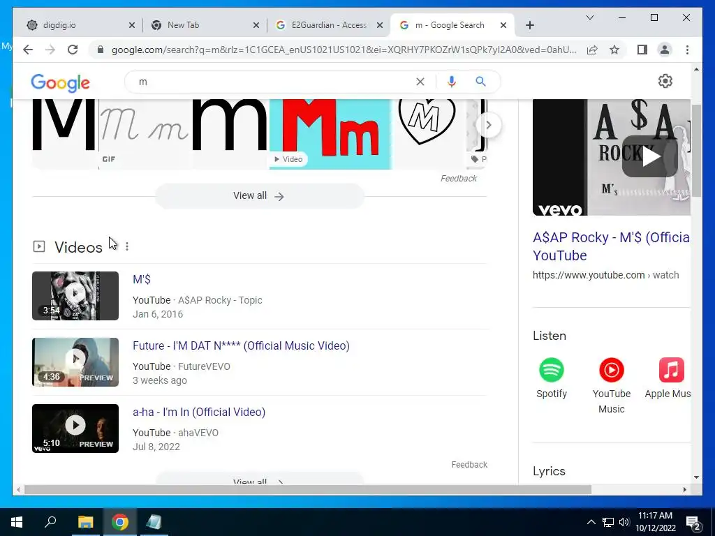Click the horizontal scrollbar right arrow
This screenshot has height=536, width=715.
(684, 489)
